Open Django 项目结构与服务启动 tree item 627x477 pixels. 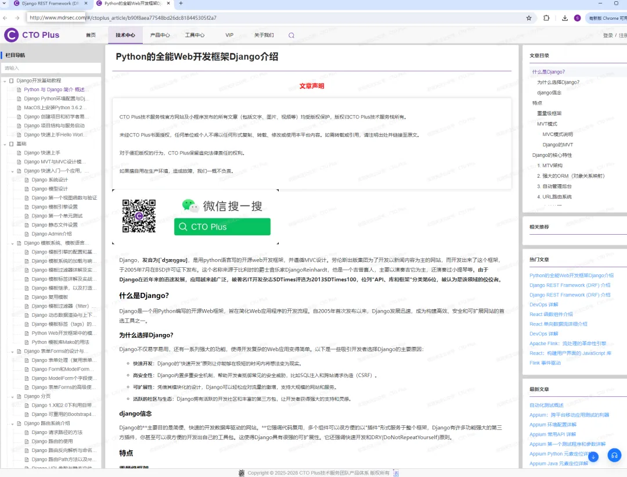click(55, 125)
